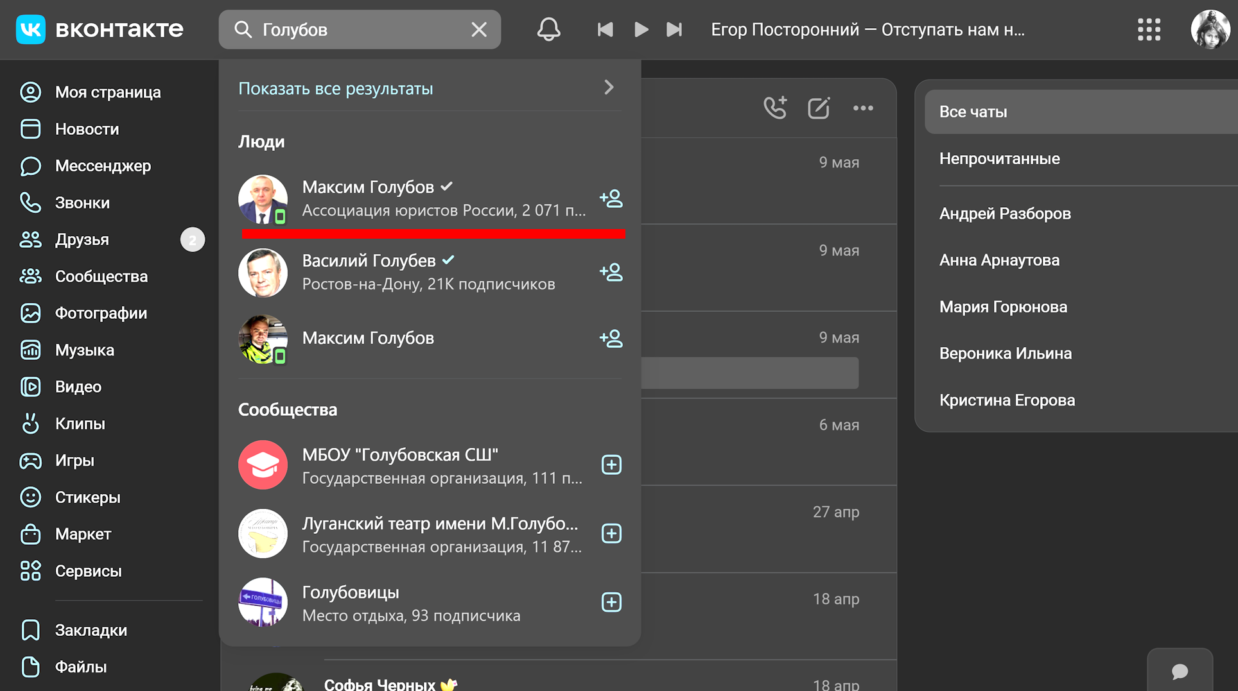Open the floating chat bubble button
The image size is (1238, 691).
point(1180,671)
